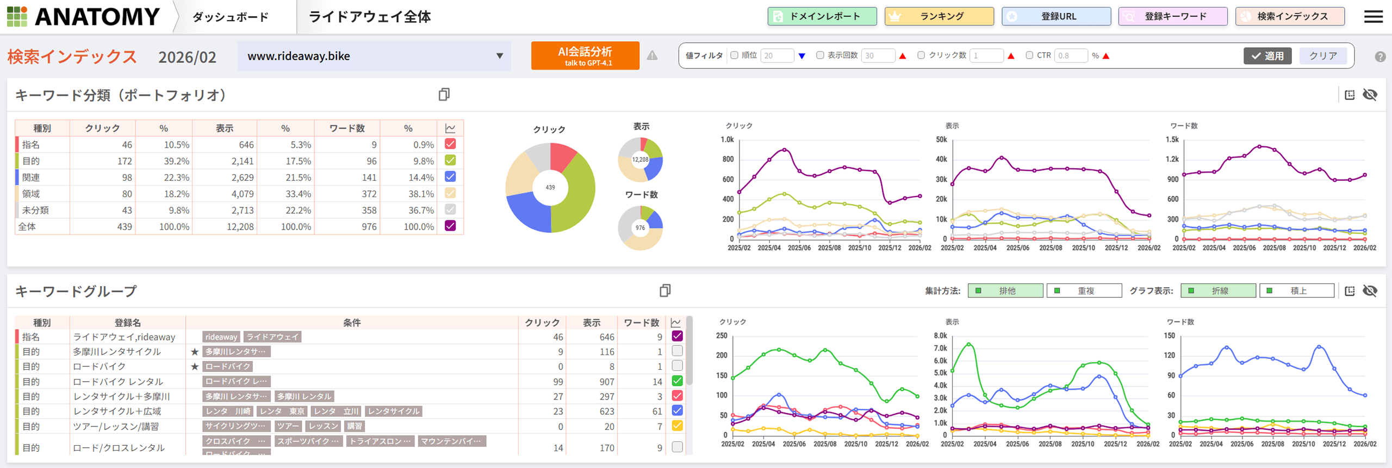This screenshot has width=1392, height=468.
Task: Click the portfolio panel layout settings icon
Action: point(1350,94)
